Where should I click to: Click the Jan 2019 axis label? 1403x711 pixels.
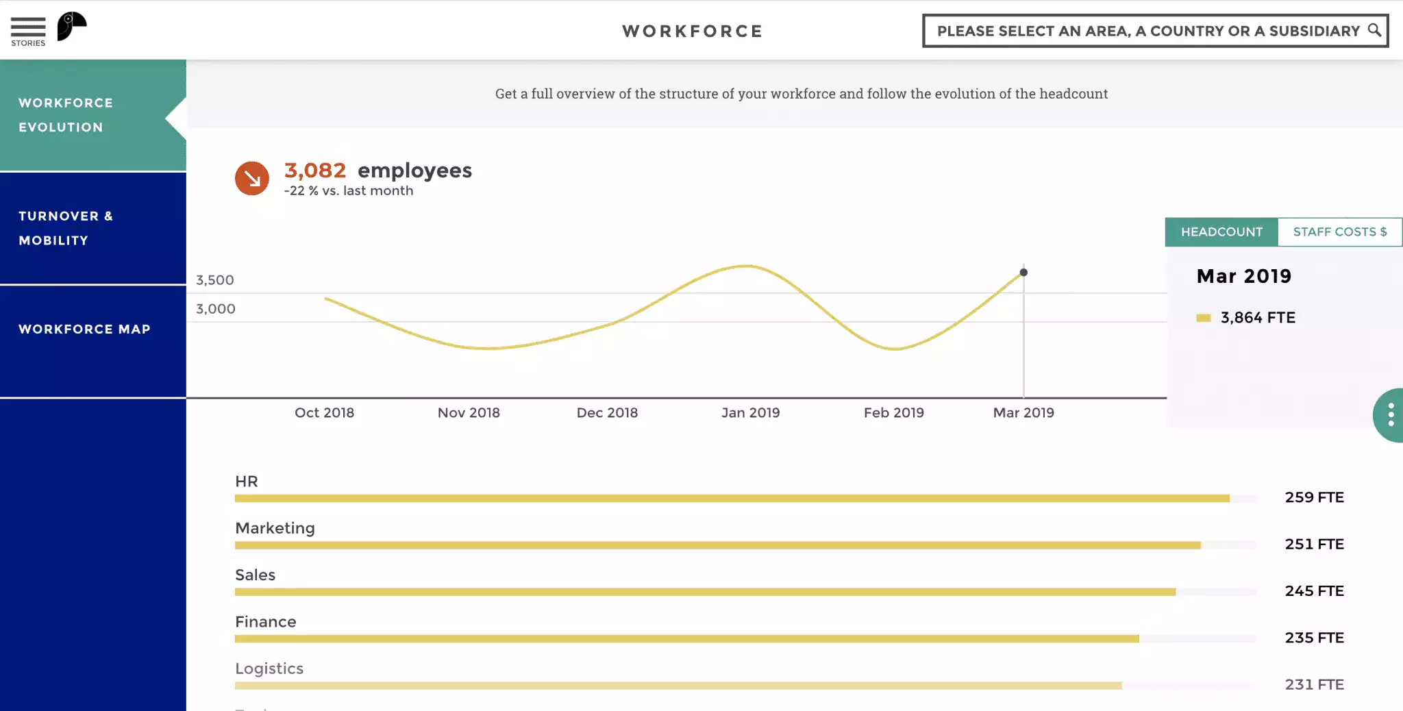coord(750,413)
